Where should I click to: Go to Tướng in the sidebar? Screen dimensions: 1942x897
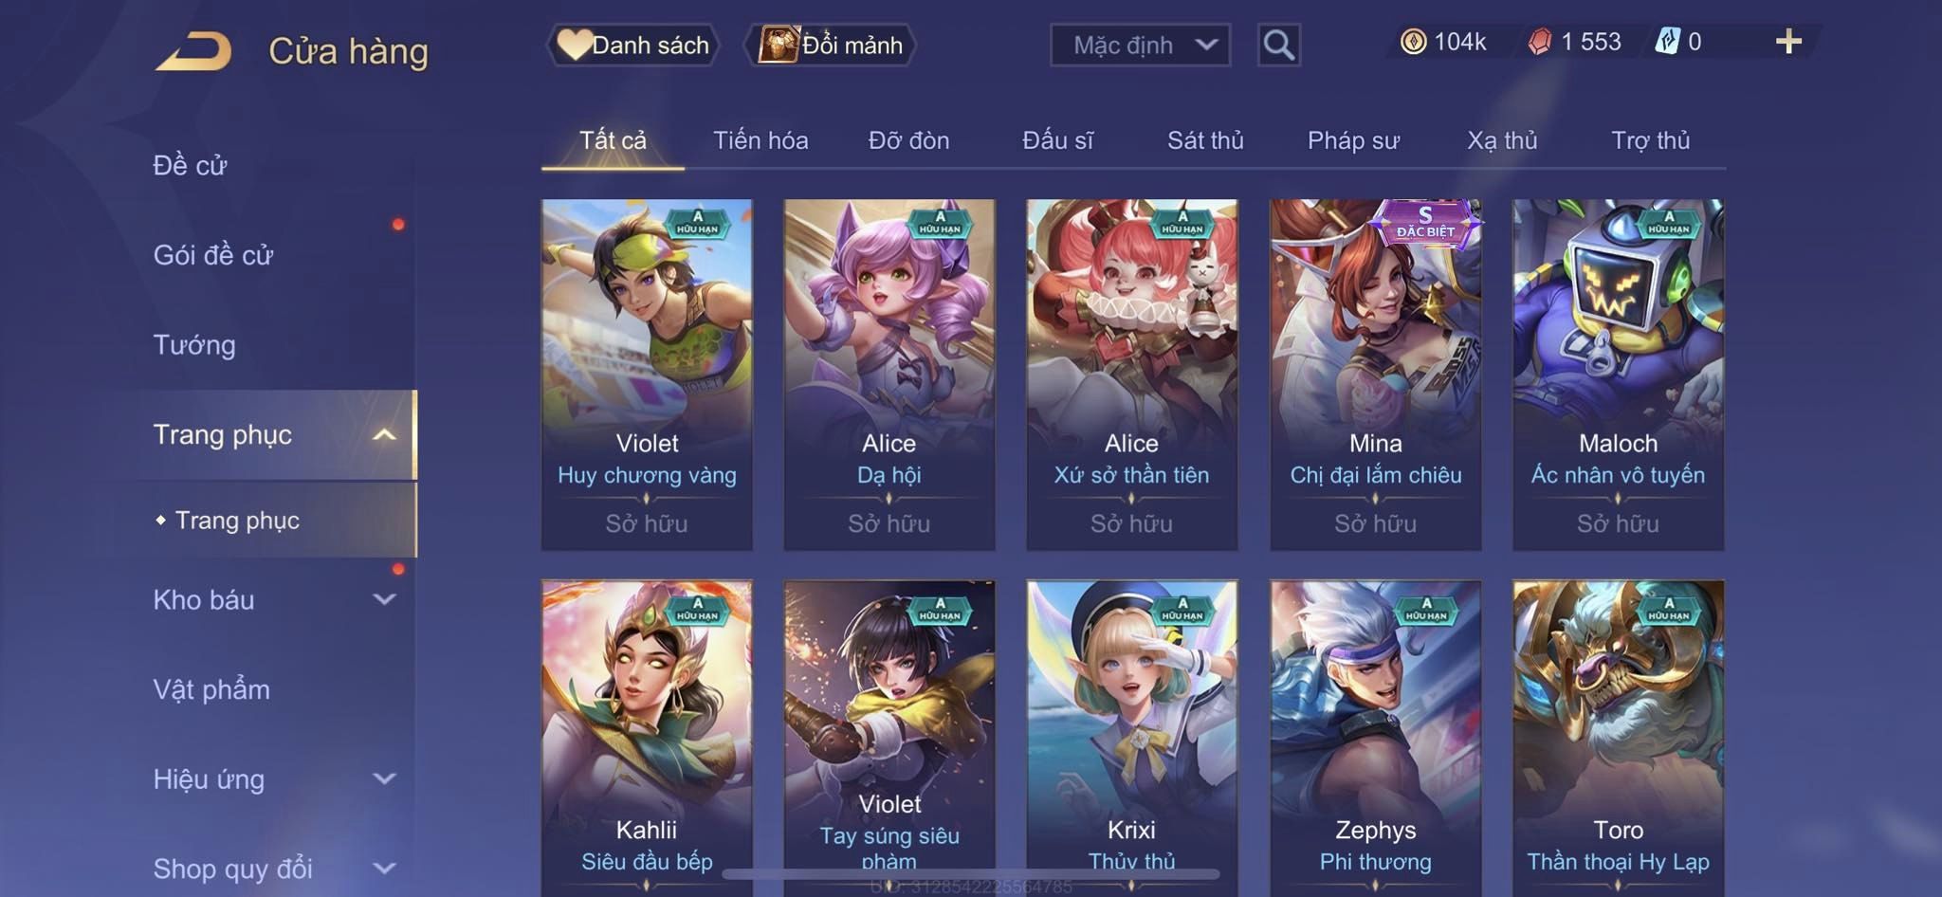coord(194,344)
